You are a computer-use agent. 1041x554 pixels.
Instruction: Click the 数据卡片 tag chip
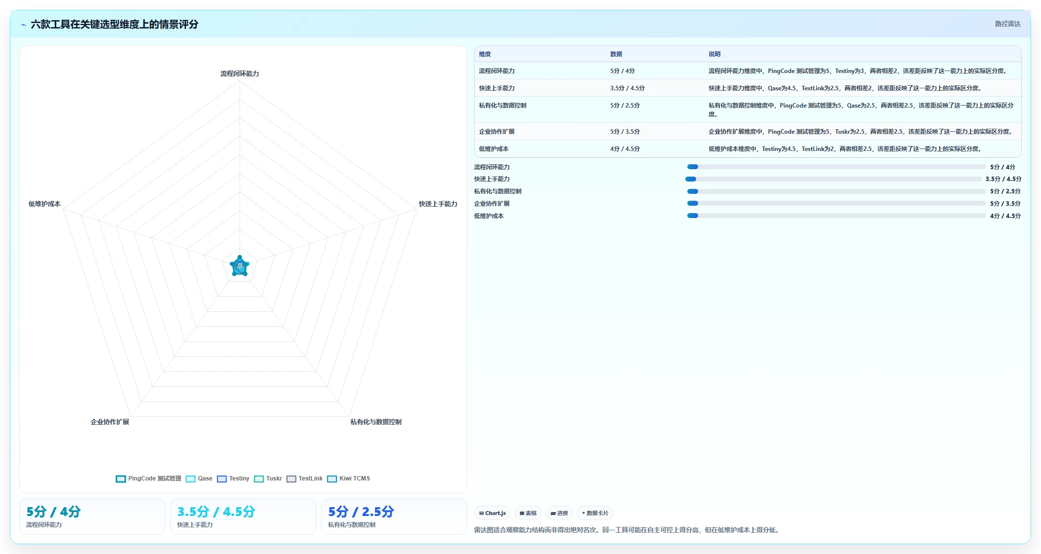(595, 513)
